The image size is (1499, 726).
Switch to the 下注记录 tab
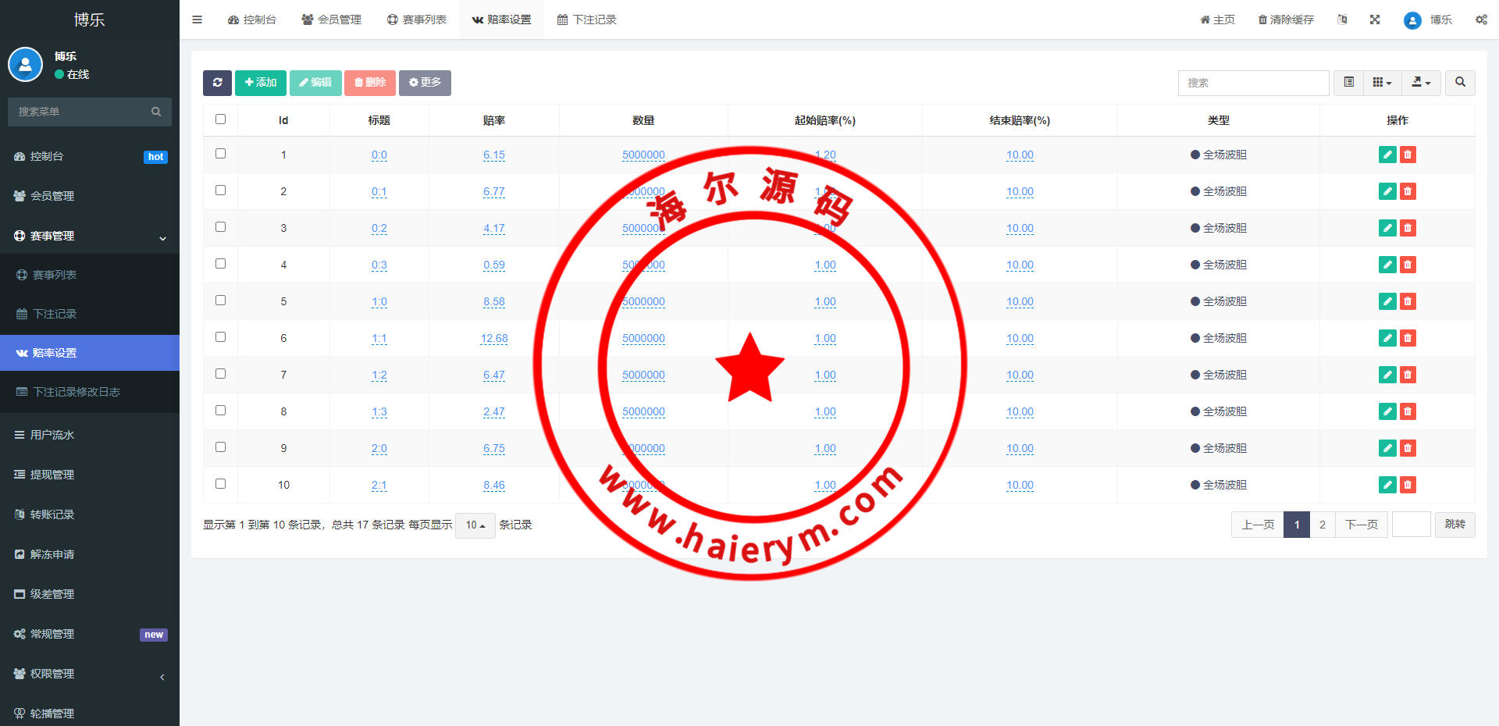click(x=587, y=20)
